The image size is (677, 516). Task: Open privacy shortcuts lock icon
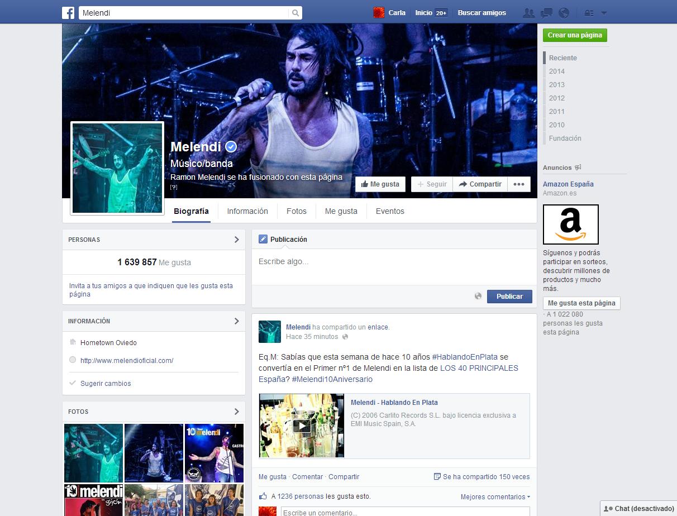pos(589,13)
